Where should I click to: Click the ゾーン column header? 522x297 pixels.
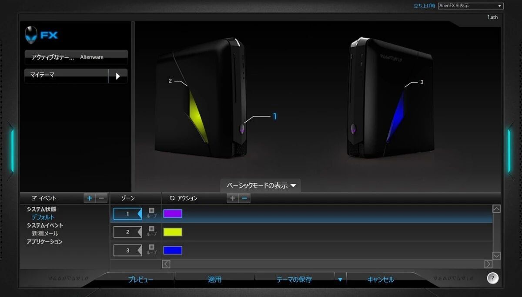(x=127, y=198)
